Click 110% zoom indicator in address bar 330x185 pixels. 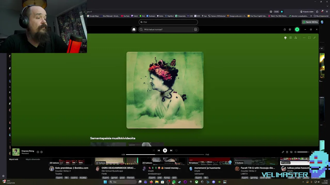tap(276, 12)
